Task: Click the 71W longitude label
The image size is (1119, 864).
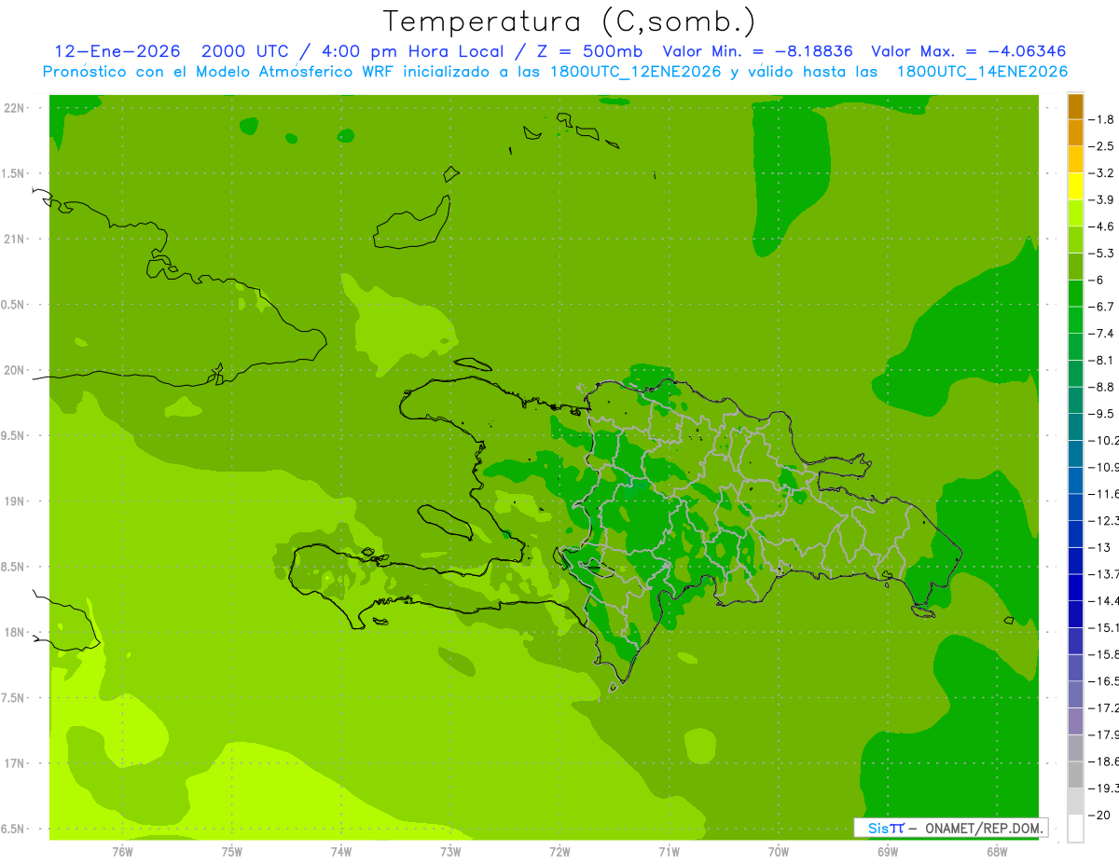Action: pos(669,852)
